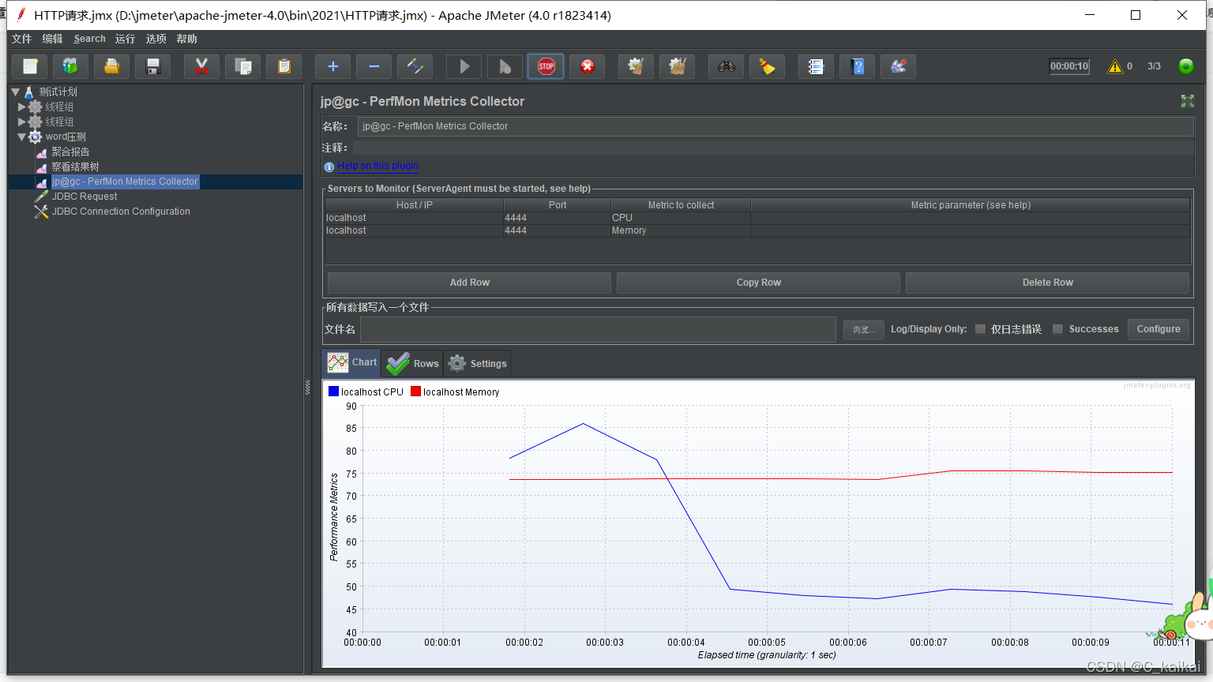Screen dimensions: 1213x682
Task: Click the New test plan toolbar icon
Action: pos(30,66)
